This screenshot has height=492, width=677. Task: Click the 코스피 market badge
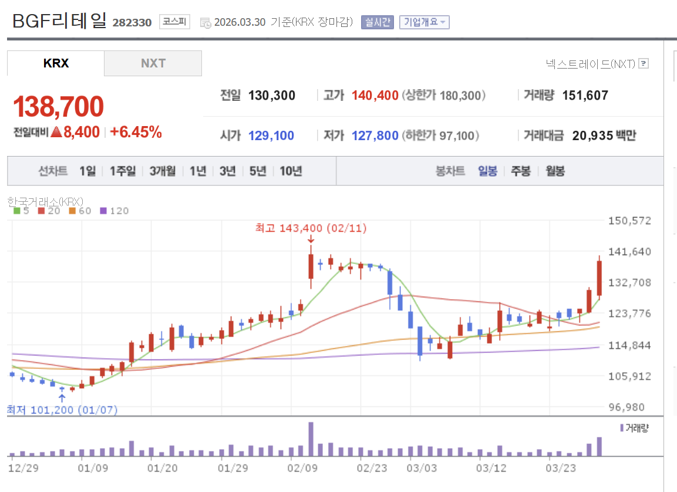point(174,22)
